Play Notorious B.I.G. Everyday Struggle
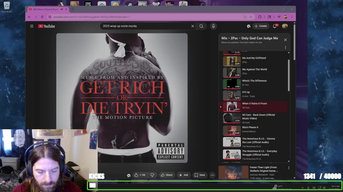This screenshot has width=343, height=192. [x=253, y=155]
